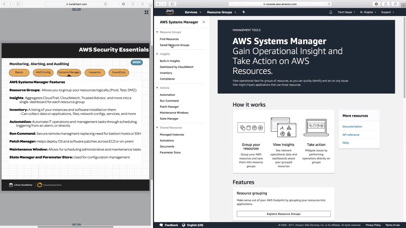Share the AWS console page from Safari toolbar
406x228 pixels.
pyautogui.click(x=386, y=4)
